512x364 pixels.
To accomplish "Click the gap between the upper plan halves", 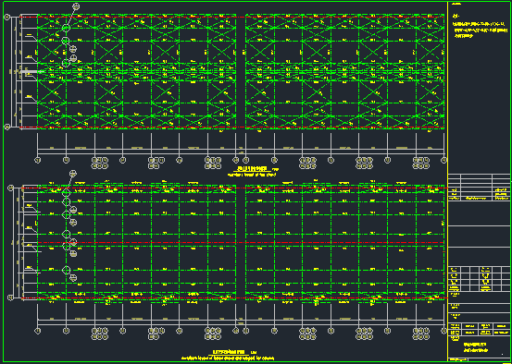I will pyautogui.click(x=241, y=72).
